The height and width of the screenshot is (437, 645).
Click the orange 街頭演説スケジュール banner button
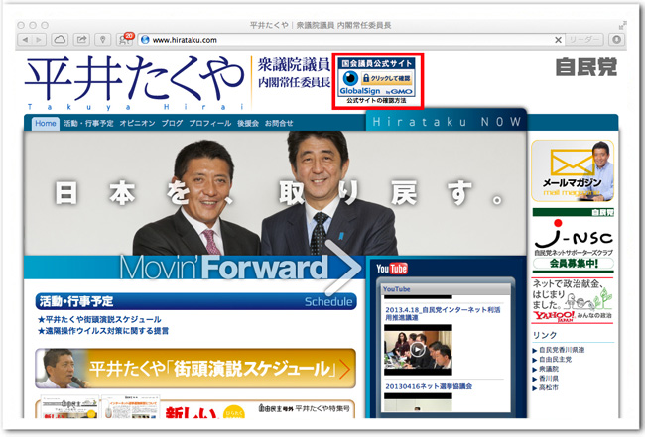pos(194,368)
